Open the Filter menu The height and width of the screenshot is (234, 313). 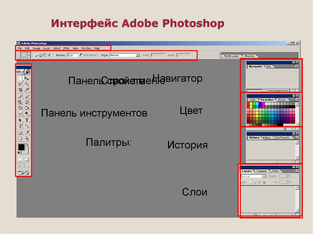[66, 48]
